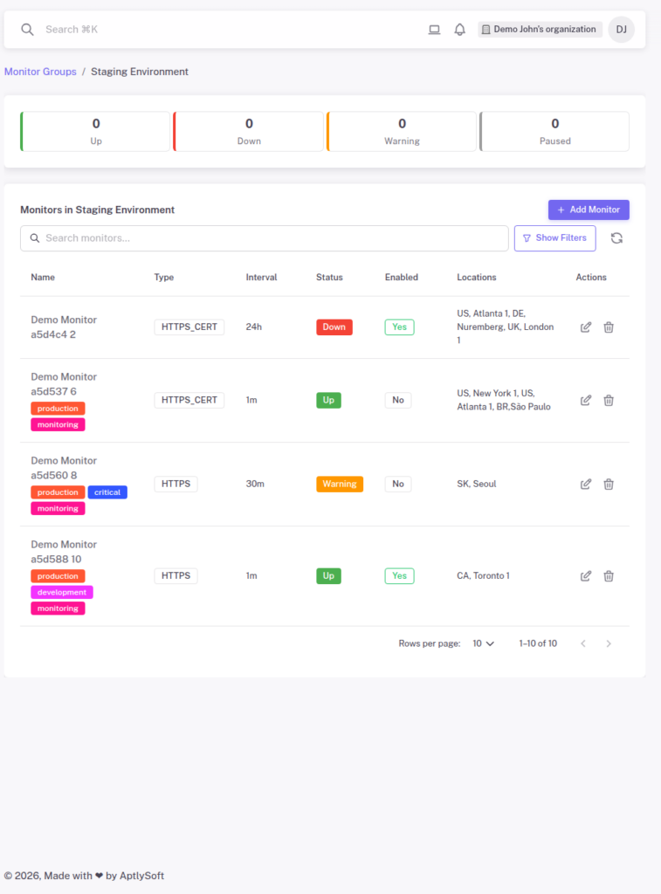Open notifications bell icon
This screenshot has width=661, height=894.
coord(459,29)
